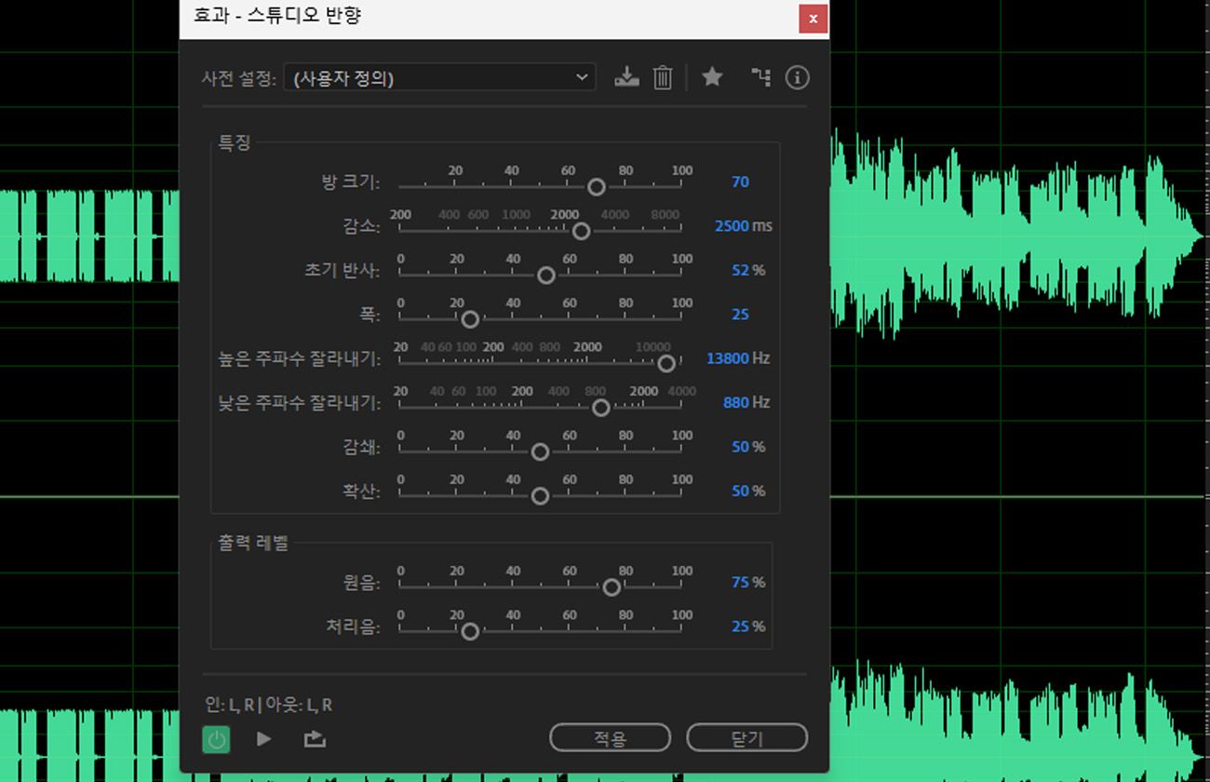The height and width of the screenshot is (782, 1210).
Task: Open the 사전 설정 preset dropdown
Action: coord(583,77)
